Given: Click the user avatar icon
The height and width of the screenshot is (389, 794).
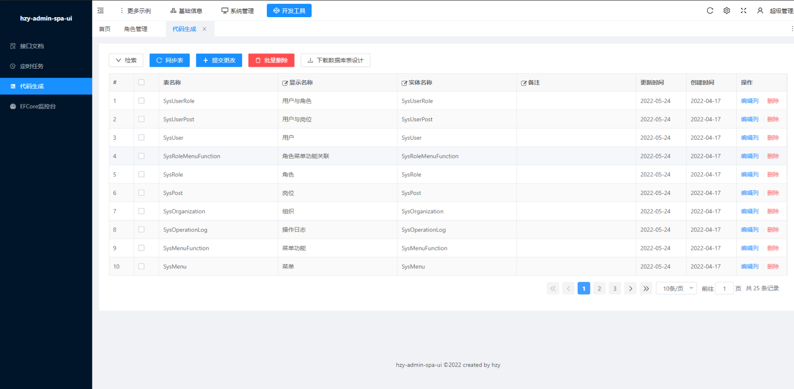Looking at the screenshot, I should 760,11.
